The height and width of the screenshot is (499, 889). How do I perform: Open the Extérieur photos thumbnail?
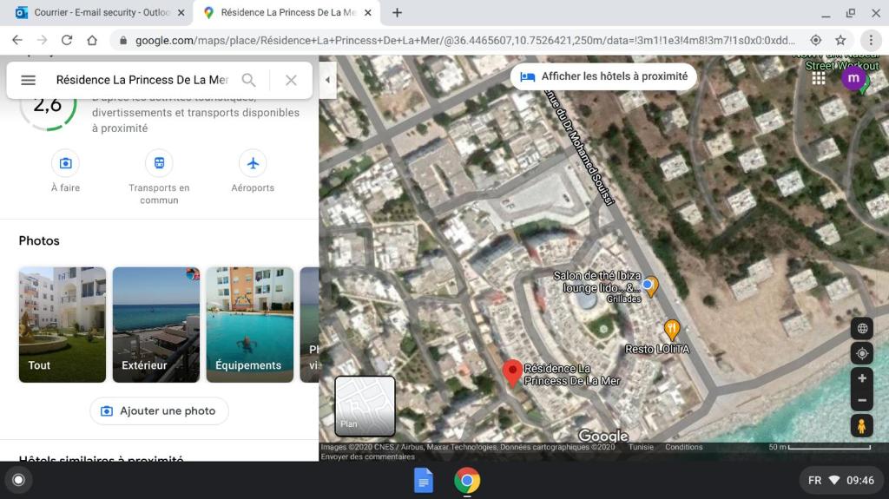coord(156,325)
